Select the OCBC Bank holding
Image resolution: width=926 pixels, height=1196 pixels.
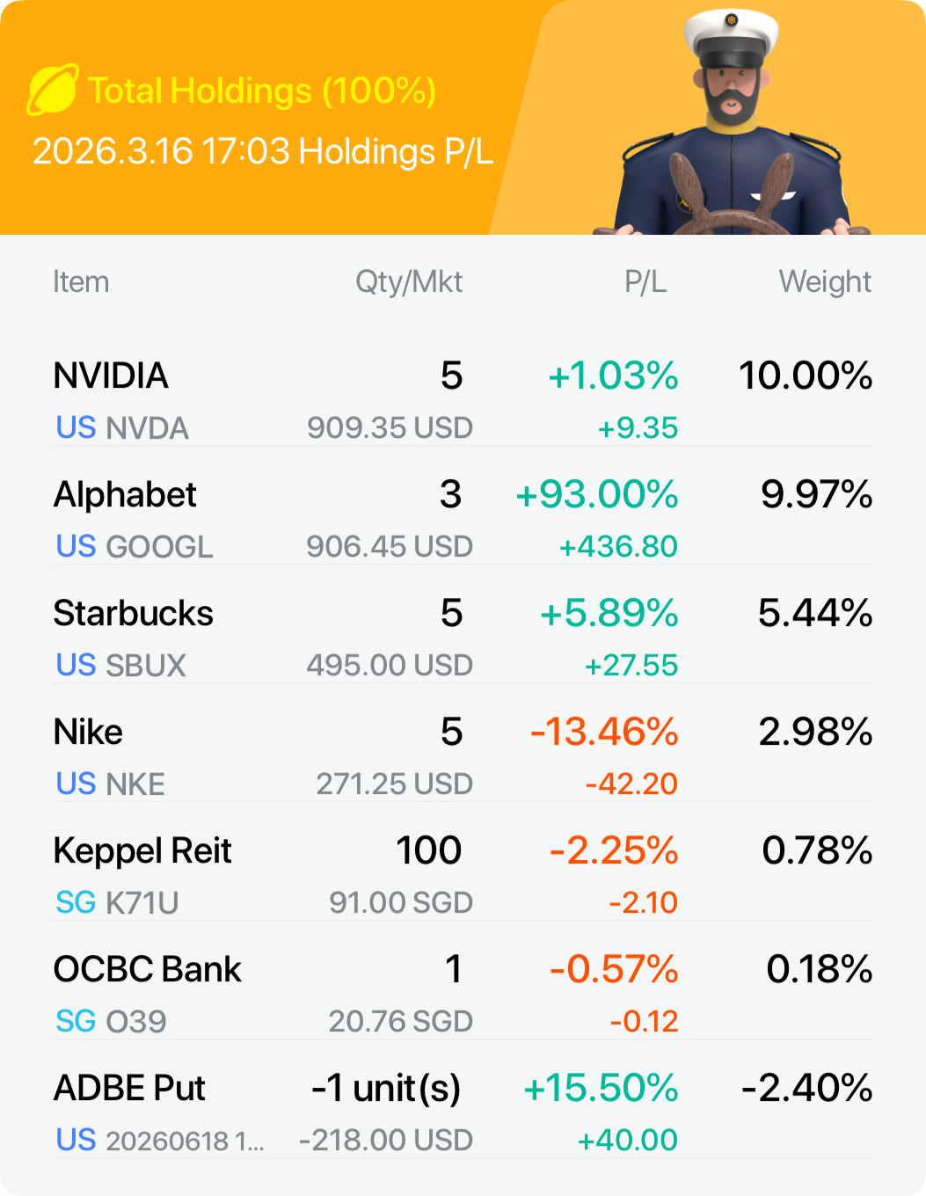pos(147,970)
